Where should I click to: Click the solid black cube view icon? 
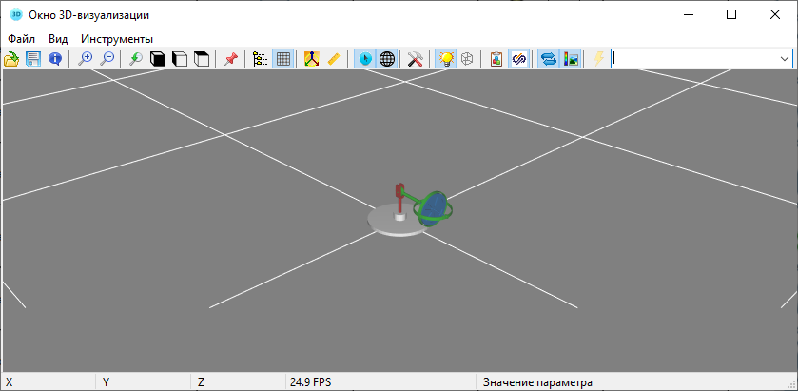click(x=159, y=59)
